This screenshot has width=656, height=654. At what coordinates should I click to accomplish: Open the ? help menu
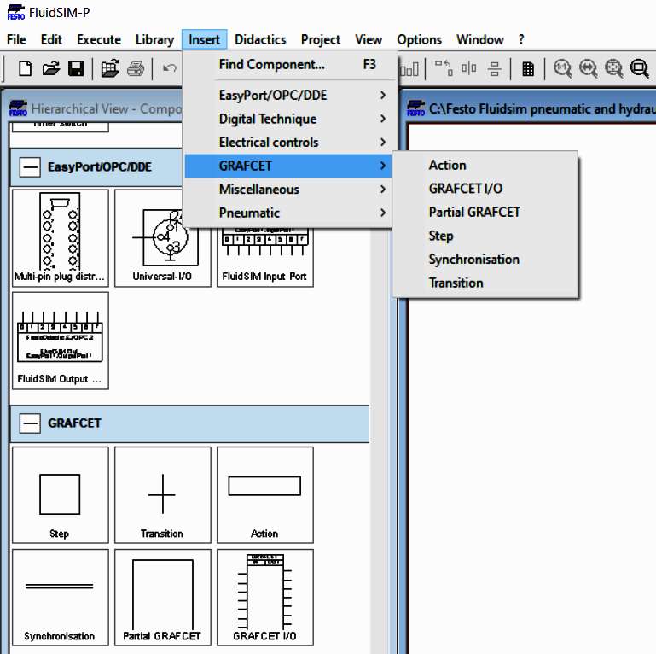(521, 39)
